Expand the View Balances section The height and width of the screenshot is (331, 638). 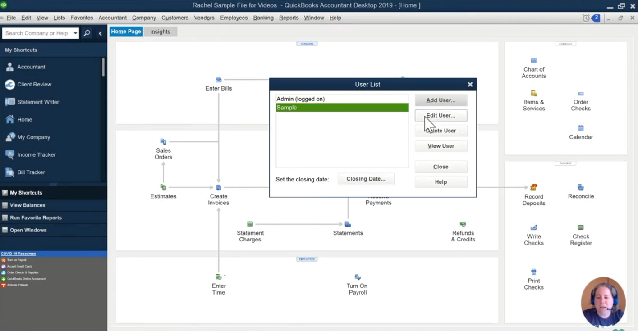pos(28,205)
